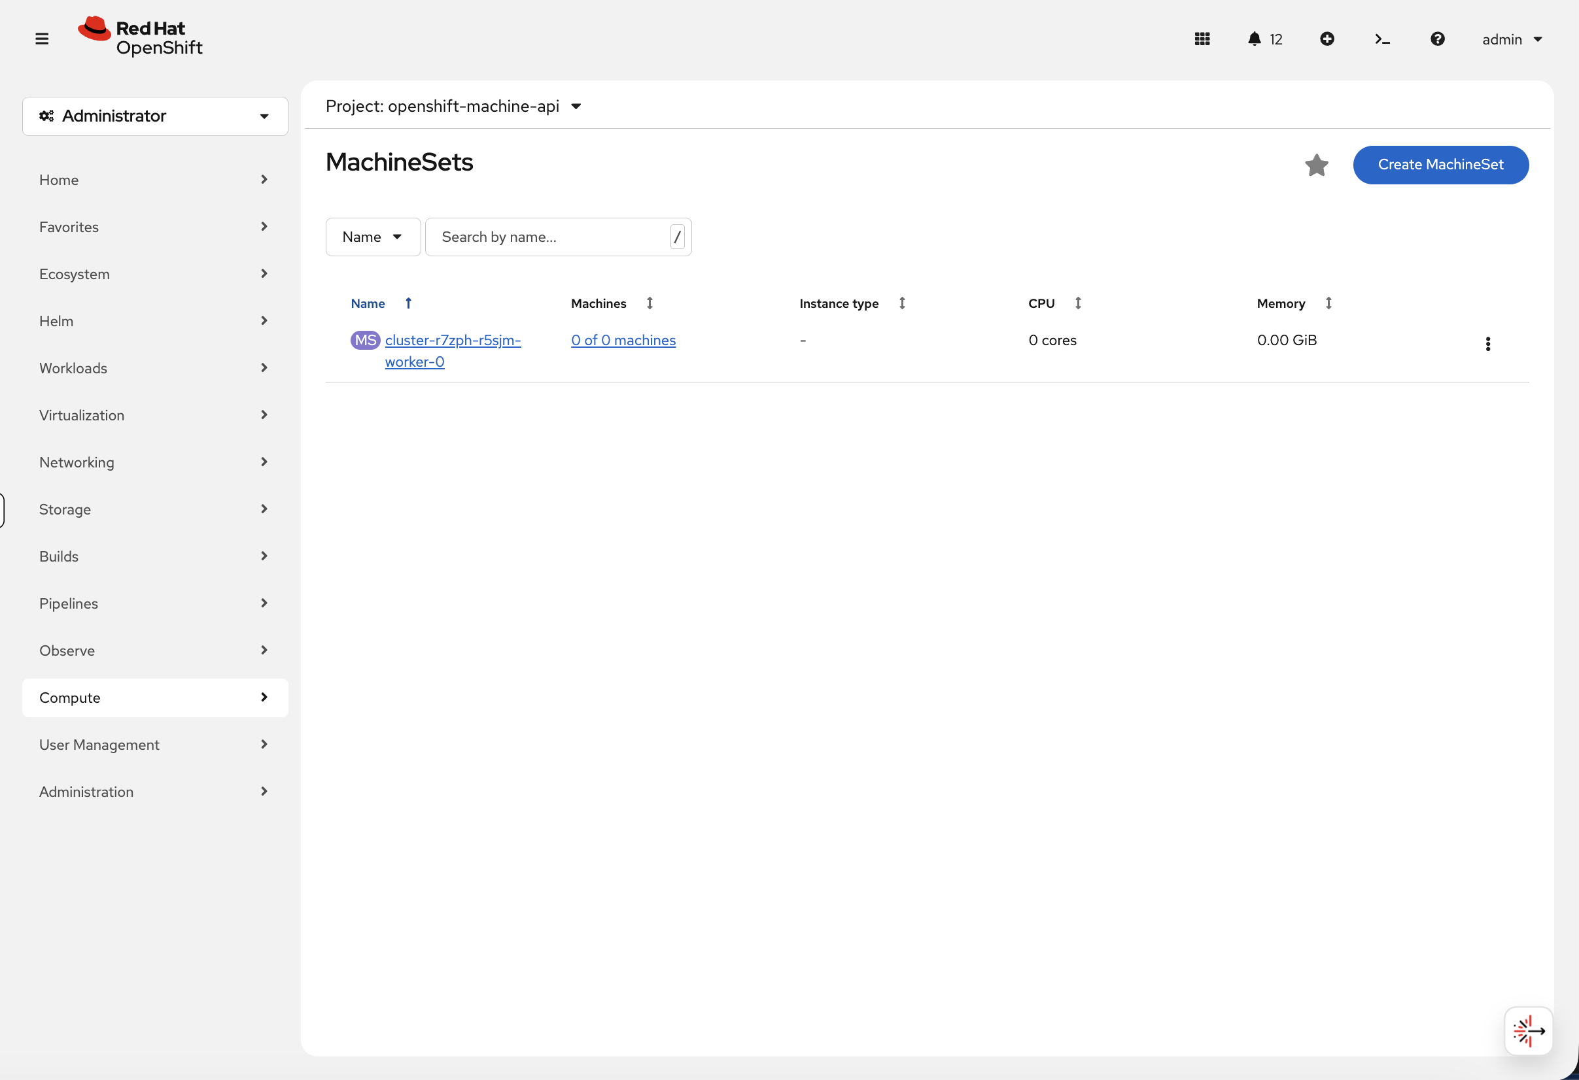The width and height of the screenshot is (1579, 1080).
Task: Open the Lightspeed assistant floating button
Action: tap(1528, 1030)
